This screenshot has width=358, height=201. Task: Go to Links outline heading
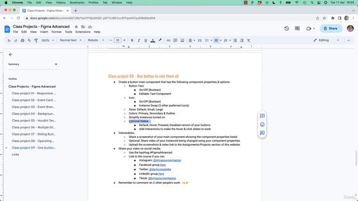pos(15,155)
